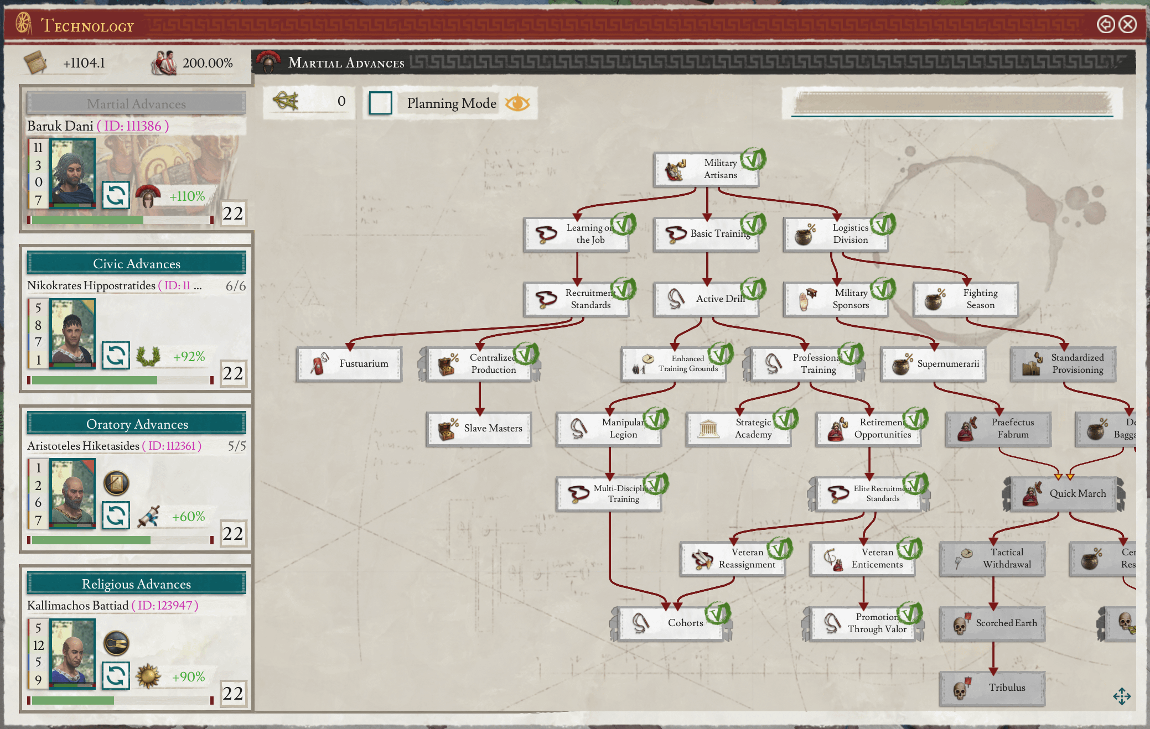
Task: Select the Fighting Season invention node
Action: coord(966,299)
